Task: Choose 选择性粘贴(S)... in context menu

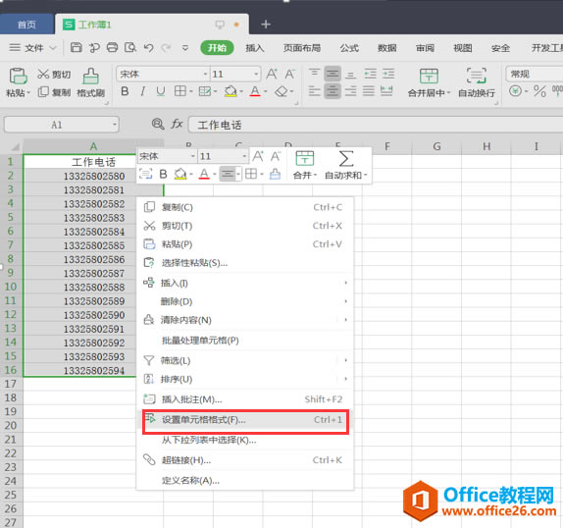Action: click(245, 263)
